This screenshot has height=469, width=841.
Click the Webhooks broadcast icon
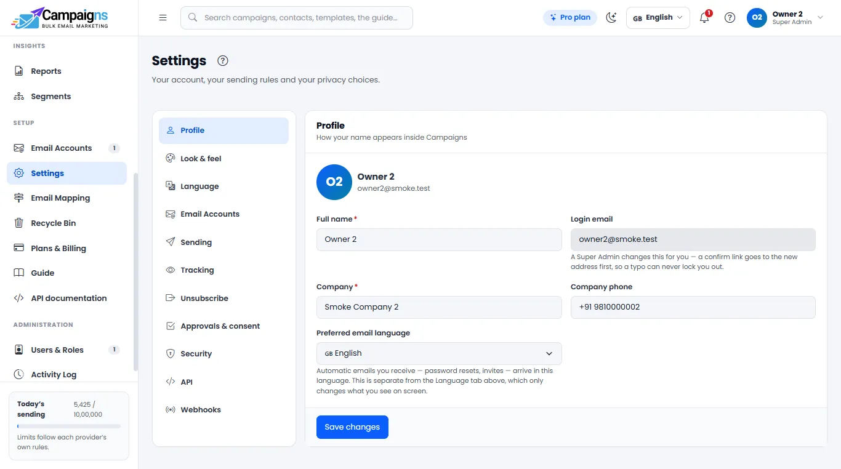(171, 410)
